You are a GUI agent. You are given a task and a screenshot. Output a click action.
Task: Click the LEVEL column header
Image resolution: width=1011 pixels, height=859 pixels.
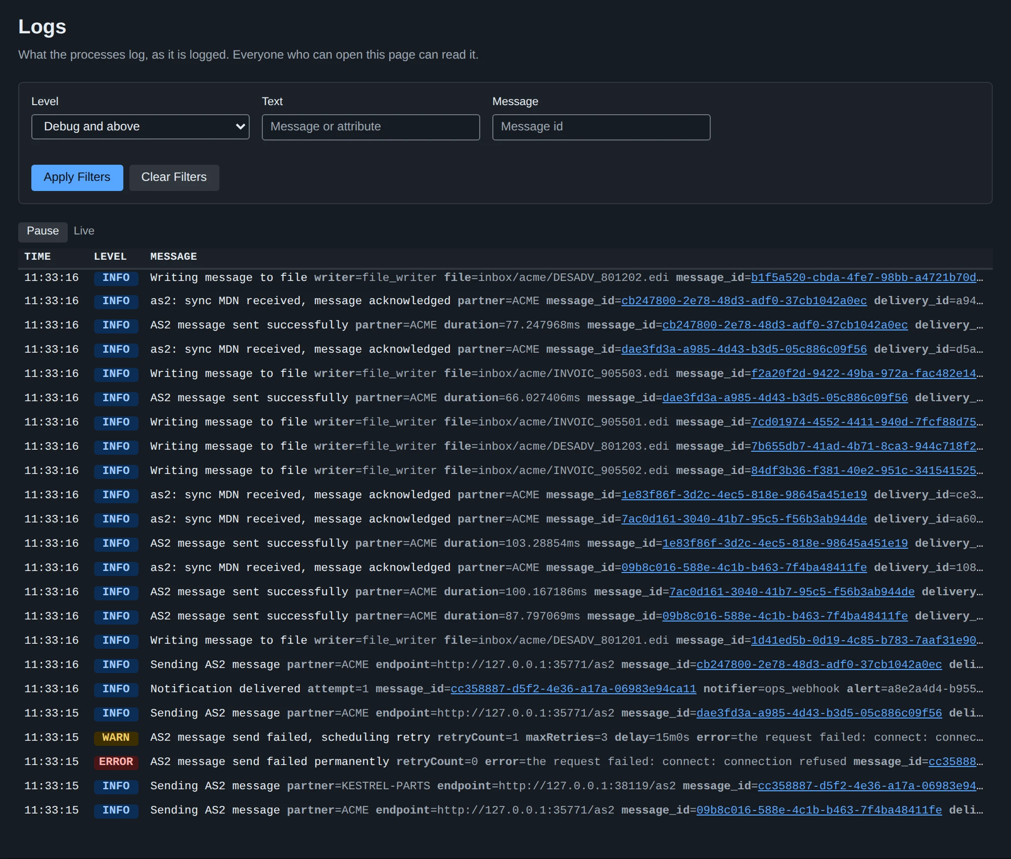(110, 257)
